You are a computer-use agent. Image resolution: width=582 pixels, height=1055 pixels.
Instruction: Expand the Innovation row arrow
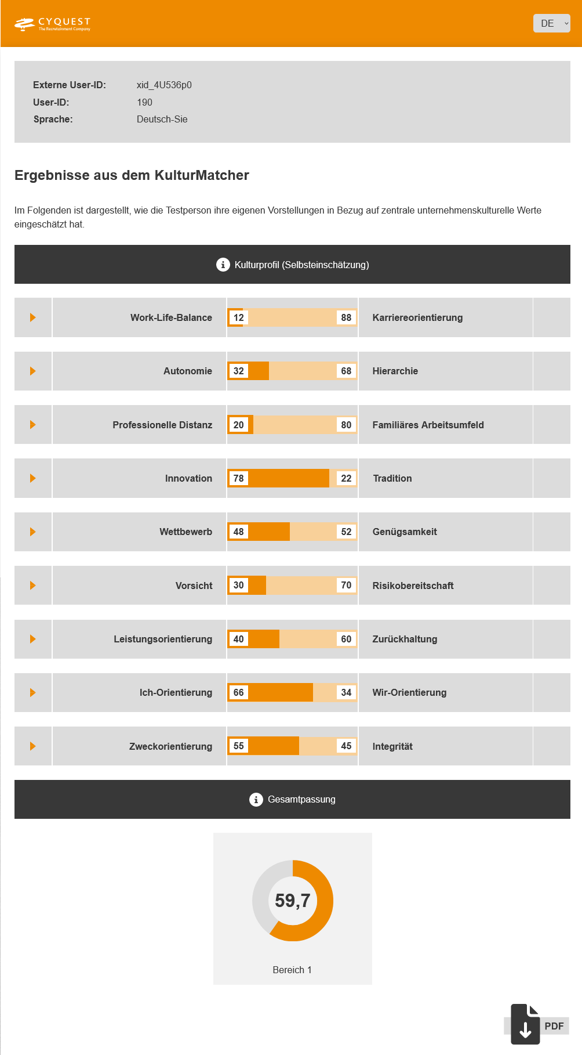click(x=33, y=478)
